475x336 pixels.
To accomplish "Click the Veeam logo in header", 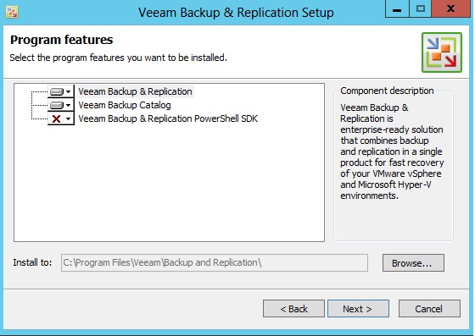I will 442,52.
